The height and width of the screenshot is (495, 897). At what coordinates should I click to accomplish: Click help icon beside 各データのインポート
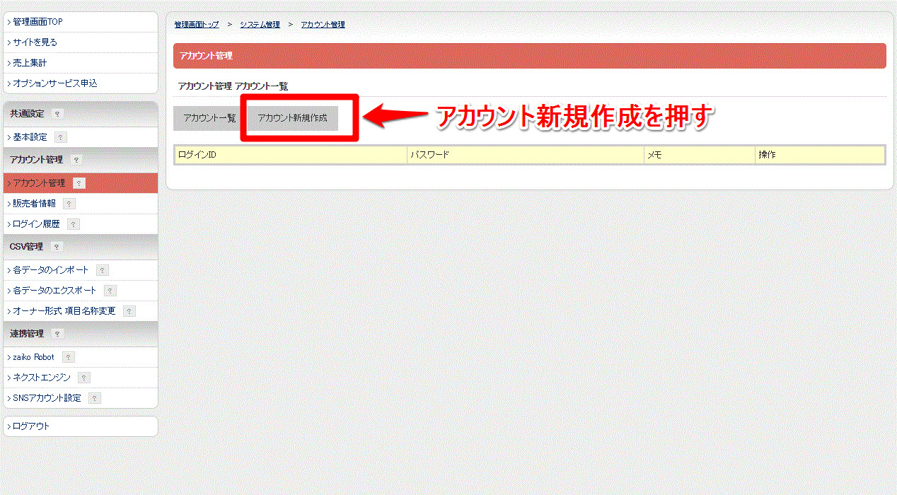[x=103, y=270]
